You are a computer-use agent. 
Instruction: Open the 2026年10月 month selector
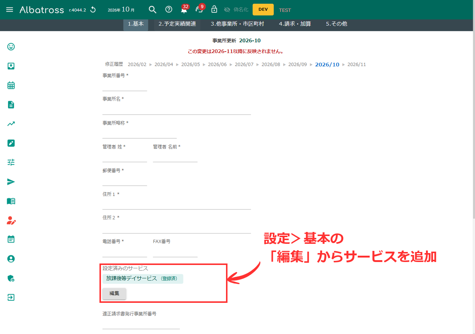[x=121, y=10]
